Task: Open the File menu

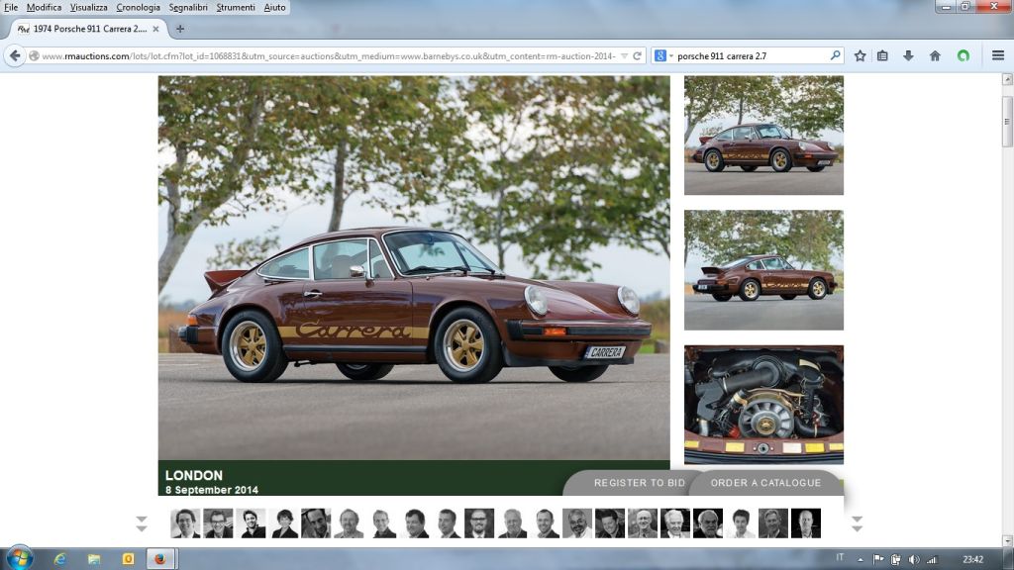Action: tap(11, 8)
